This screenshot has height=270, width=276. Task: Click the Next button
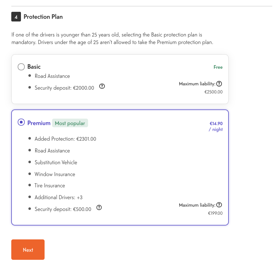coord(28,250)
